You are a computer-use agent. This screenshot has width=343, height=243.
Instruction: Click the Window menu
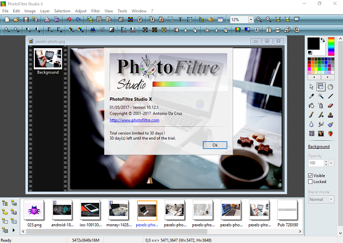click(x=139, y=11)
